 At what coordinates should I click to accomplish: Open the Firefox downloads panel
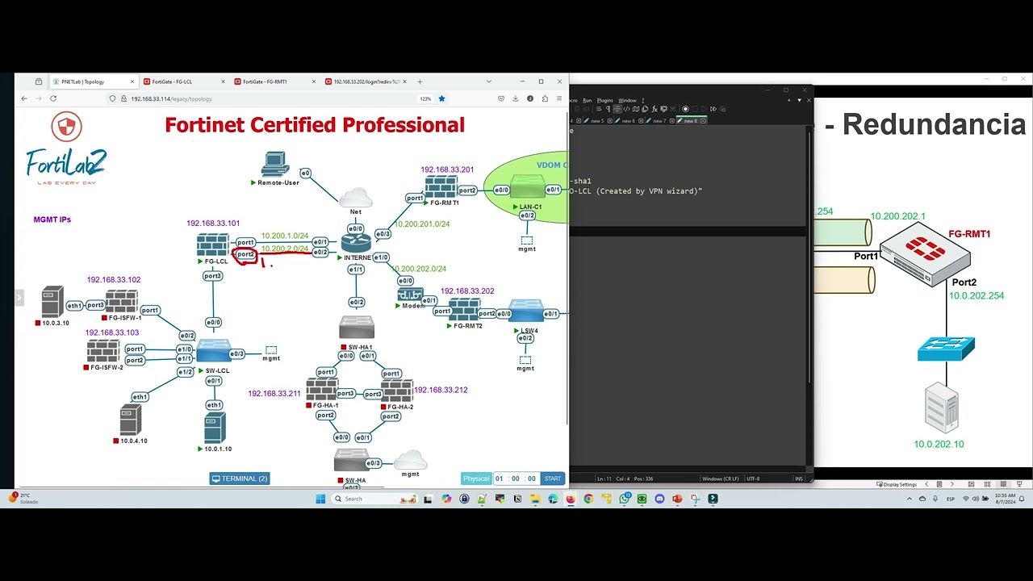[x=516, y=98]
